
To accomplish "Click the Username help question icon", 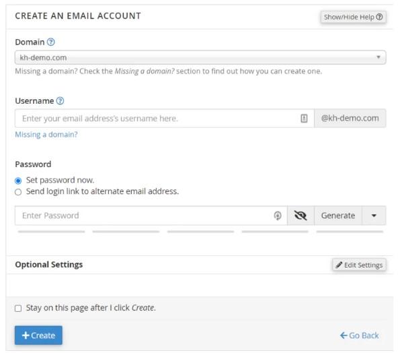I will (60, 101).
